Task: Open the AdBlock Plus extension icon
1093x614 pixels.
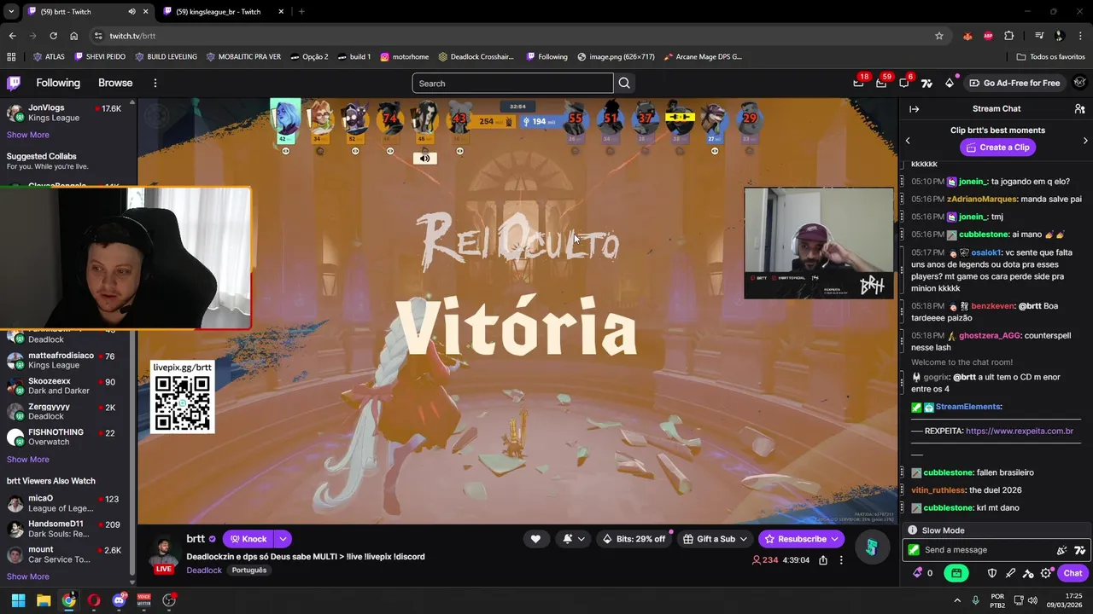Action: point(988,36)
